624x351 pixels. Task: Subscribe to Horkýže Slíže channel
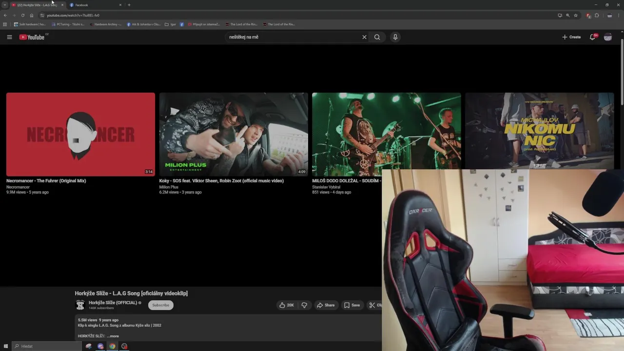160,305
